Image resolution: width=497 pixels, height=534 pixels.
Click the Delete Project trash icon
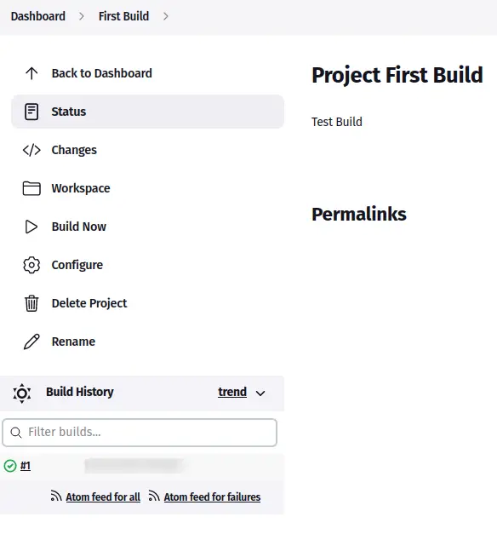point(31,303)
